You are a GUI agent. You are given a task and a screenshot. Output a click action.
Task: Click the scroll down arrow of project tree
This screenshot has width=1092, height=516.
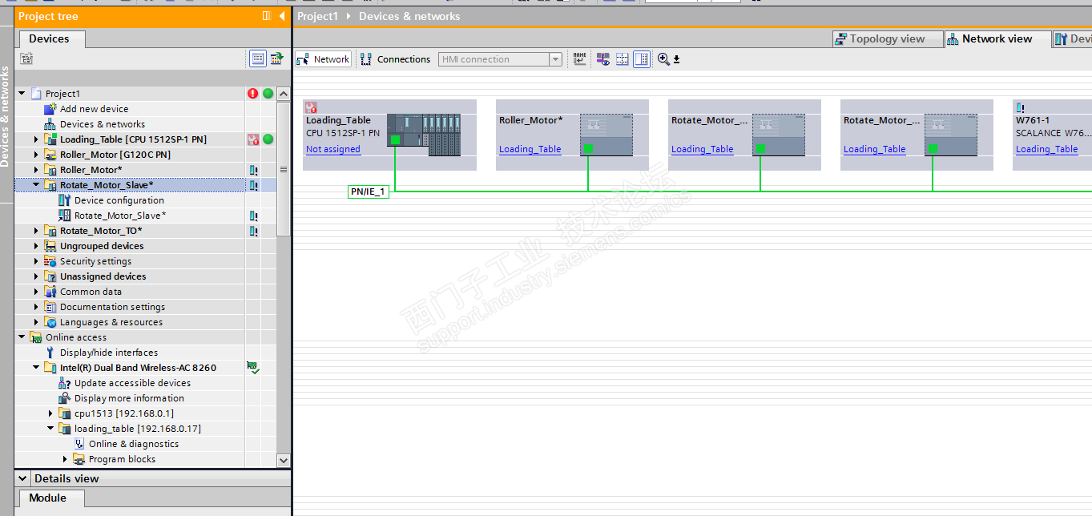click(x=283, y=460)
